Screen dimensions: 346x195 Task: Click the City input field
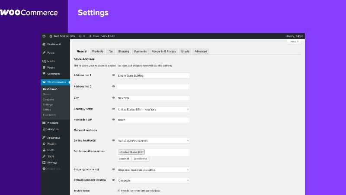coord(154,98)
